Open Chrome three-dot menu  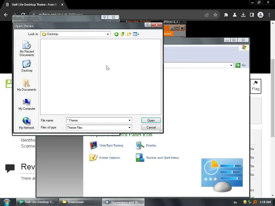point(269,15)
